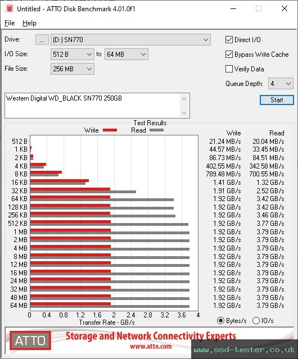Disable the Bypass Write Cache checkbox

tap(229, 54)
